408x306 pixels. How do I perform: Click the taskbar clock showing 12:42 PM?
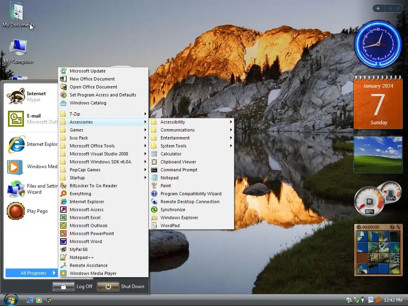[x=393, y=300]
